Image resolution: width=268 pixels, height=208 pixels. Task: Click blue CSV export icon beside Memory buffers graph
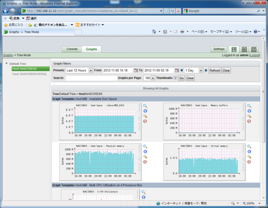[249, 111]
